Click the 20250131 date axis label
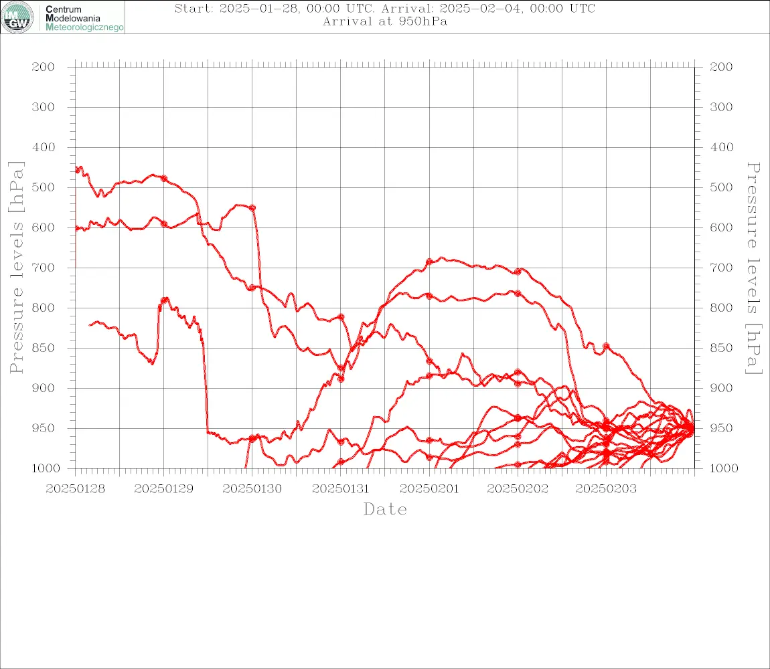Viewport: 770px width, 669px height. [340, 489]
